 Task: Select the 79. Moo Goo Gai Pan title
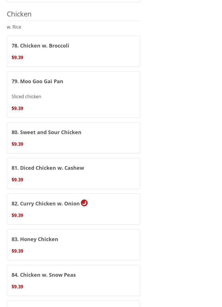(x=37, y=81)
